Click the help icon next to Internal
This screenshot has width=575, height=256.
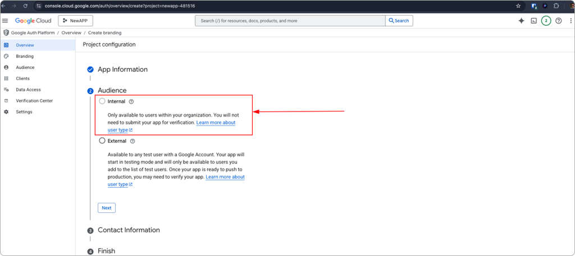pos(131,102)
